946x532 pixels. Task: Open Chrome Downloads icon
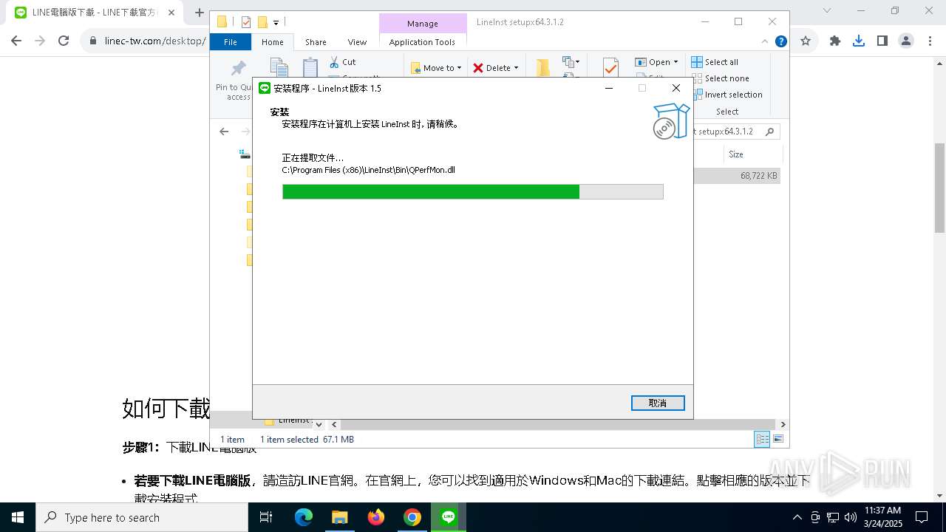tap(859, 41)
